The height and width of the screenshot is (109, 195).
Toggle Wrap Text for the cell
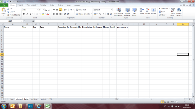point(81,10)
